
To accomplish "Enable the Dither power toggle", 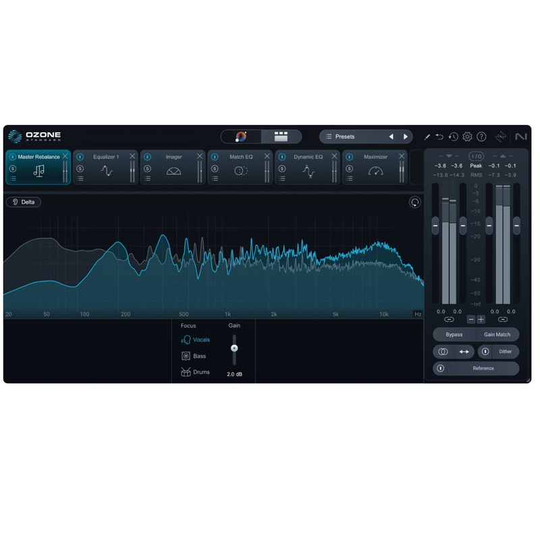I will (486, 352).
